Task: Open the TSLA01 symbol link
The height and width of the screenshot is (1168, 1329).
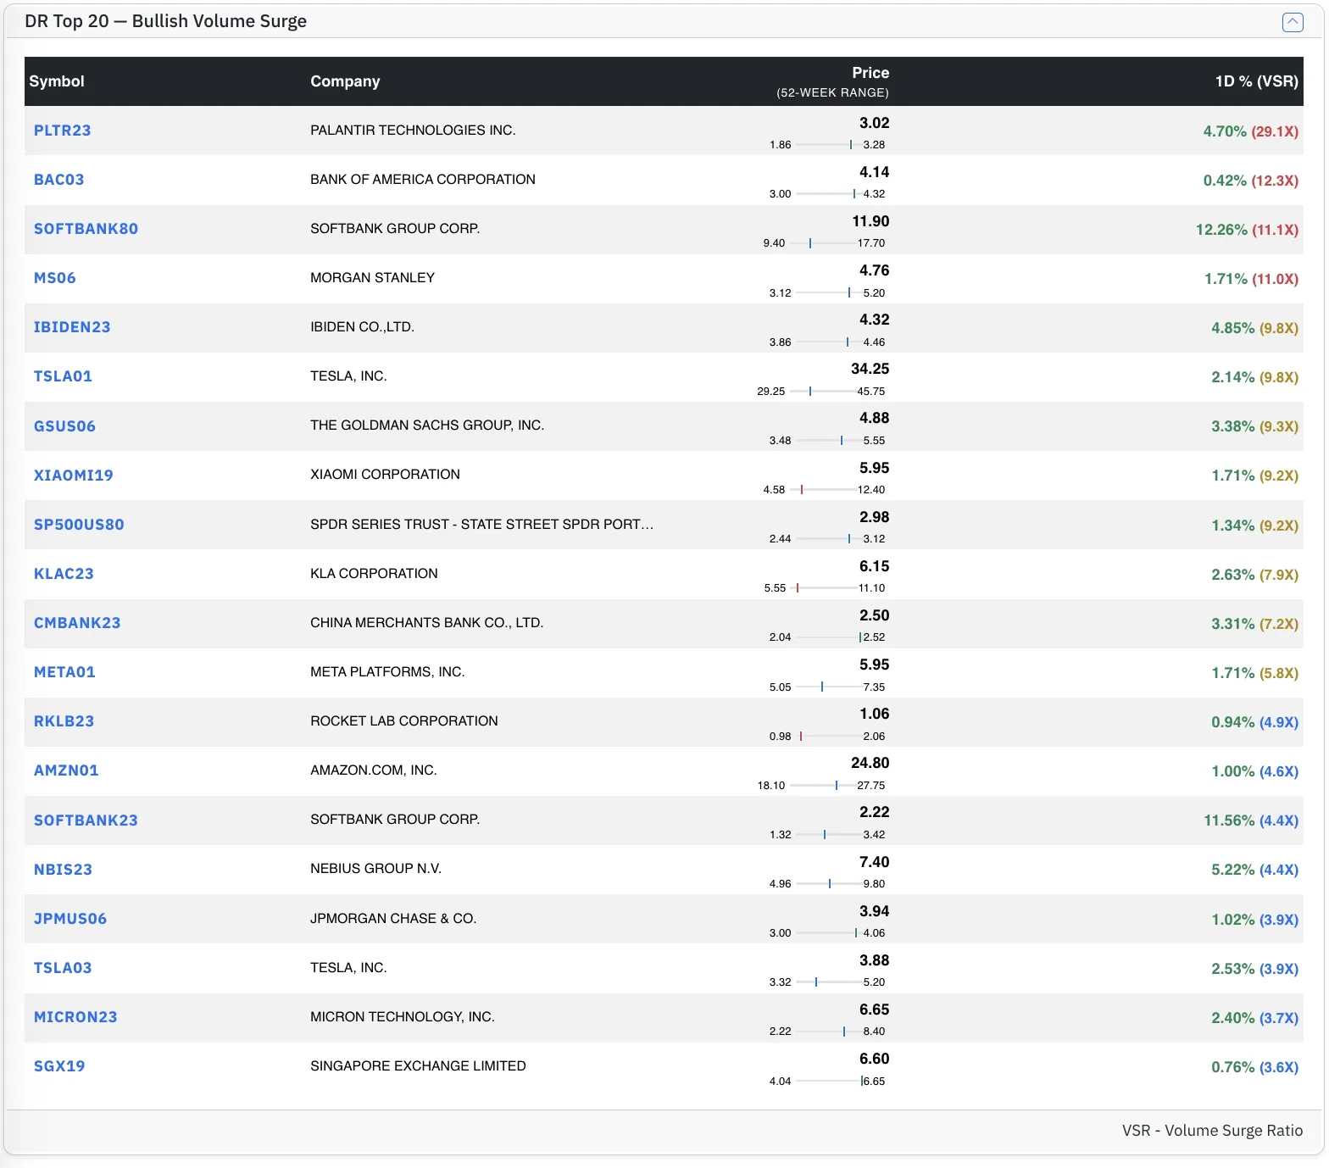Action: pyautogui.click(x=63, y=376)
